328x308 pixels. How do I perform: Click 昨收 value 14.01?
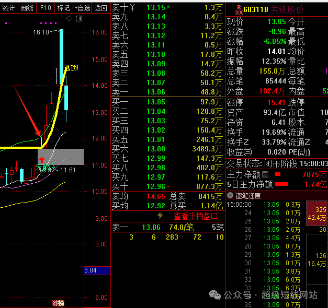point(276,51)
